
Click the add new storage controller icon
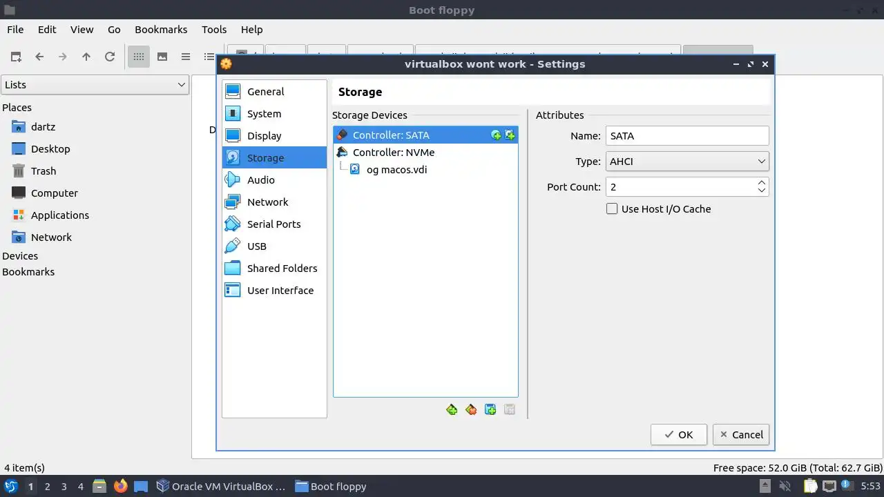point(452,410)
